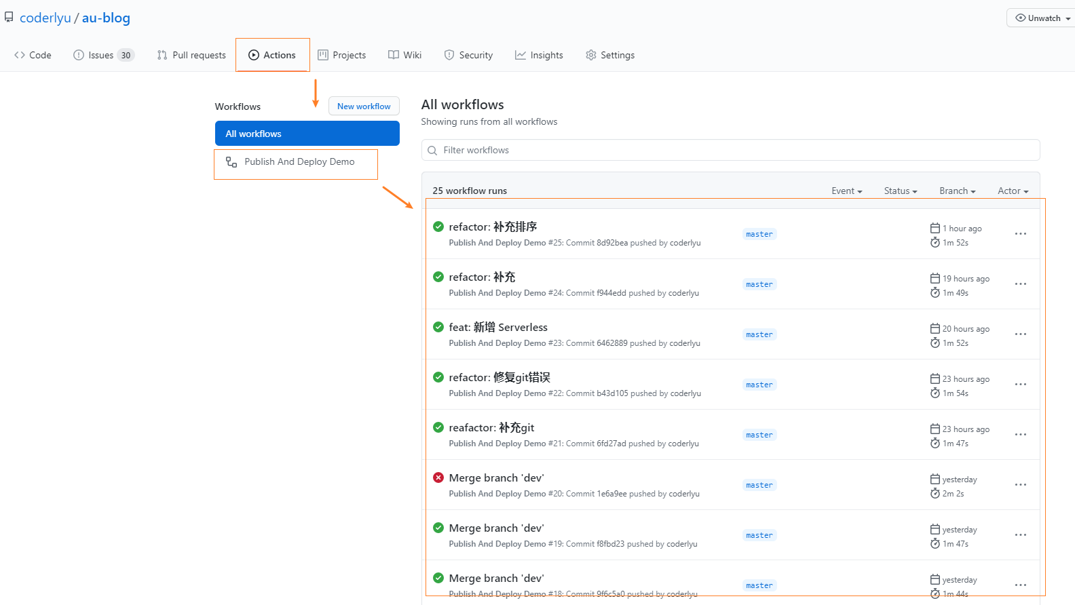Open three-dot menu for run #22
Viewport: 1075px width, 605px height.
click(1021, 385)
